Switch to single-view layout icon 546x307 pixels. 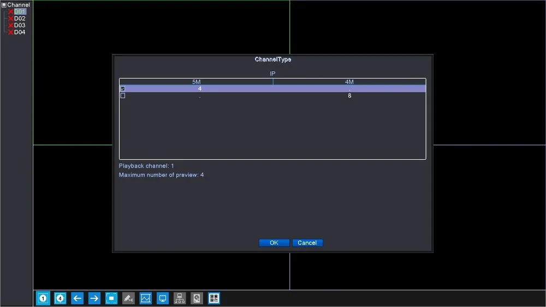(x=43, y=298)
